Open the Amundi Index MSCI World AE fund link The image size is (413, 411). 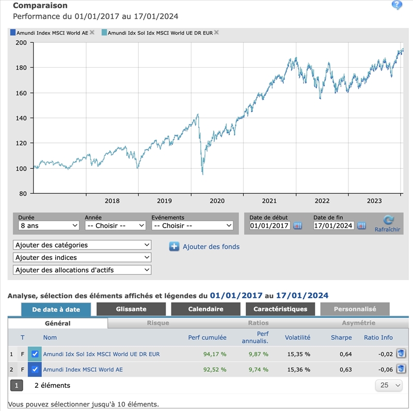coord(83,369)
